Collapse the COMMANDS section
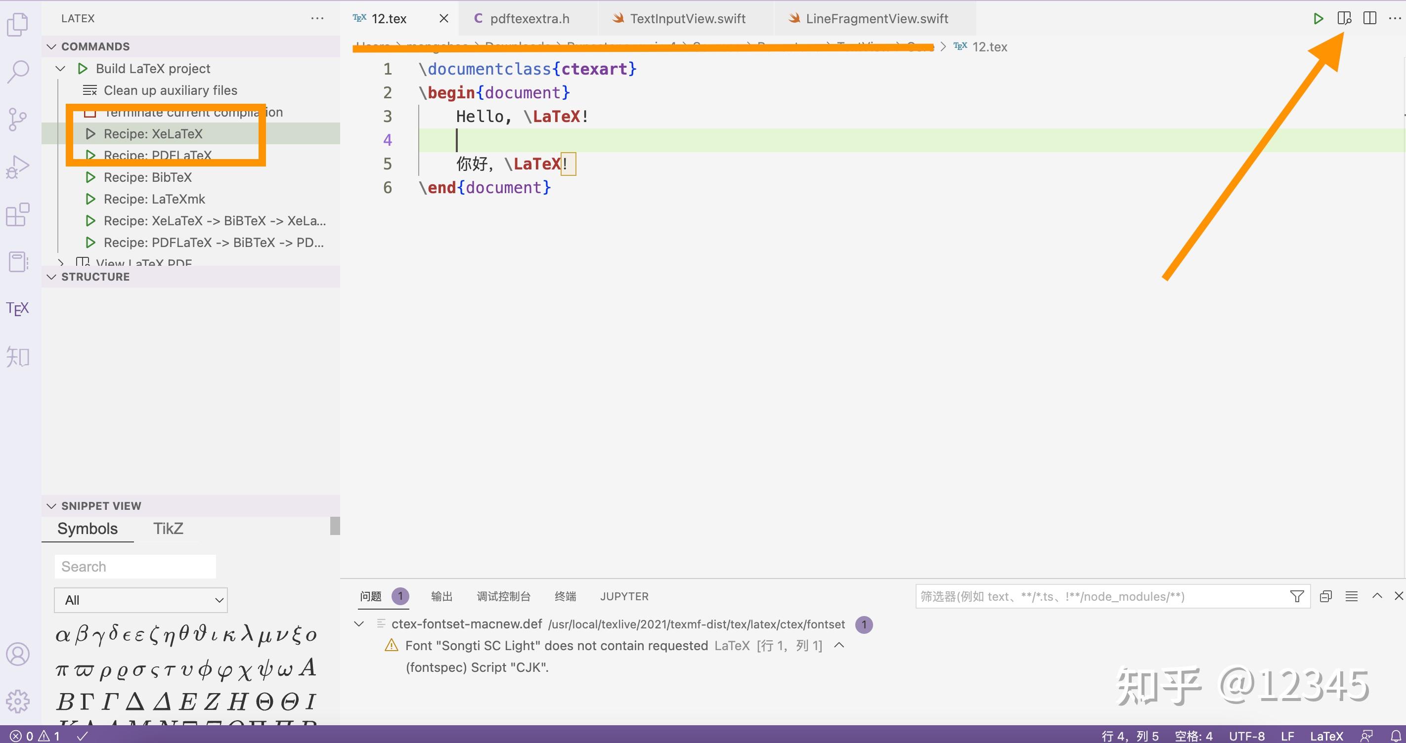1406x743 pixels. [x=51, y=46]
